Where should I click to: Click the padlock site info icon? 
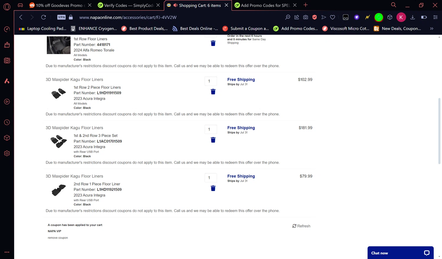71,17
